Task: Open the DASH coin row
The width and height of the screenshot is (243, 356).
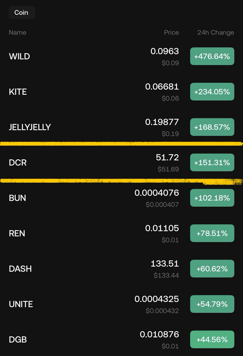Action: tap(20, 269)
